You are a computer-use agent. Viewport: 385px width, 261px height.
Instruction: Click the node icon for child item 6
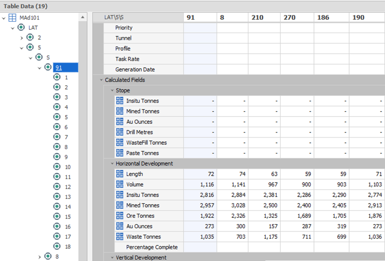57,127
